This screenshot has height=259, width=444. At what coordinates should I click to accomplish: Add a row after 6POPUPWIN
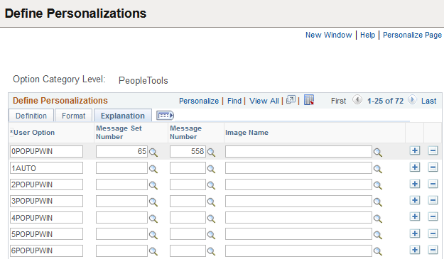click(415, 250)
